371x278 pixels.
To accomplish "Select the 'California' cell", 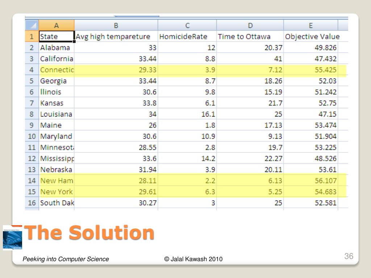I will [x=57, y=59].
